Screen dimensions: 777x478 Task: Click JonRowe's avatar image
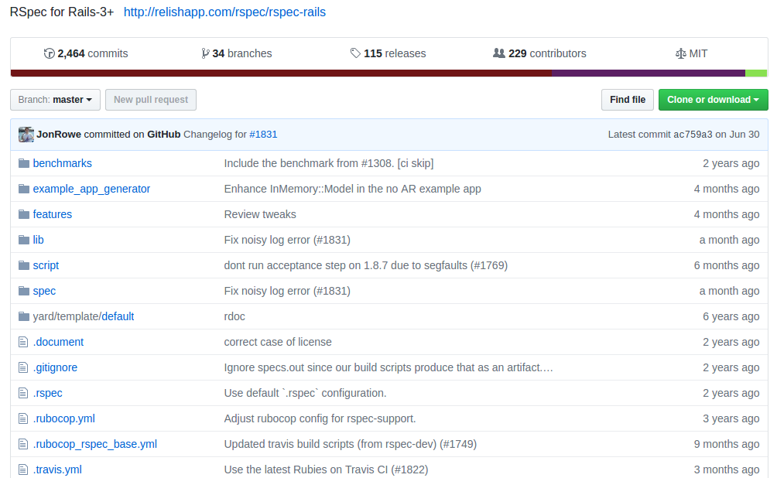(x=26, y=135)
